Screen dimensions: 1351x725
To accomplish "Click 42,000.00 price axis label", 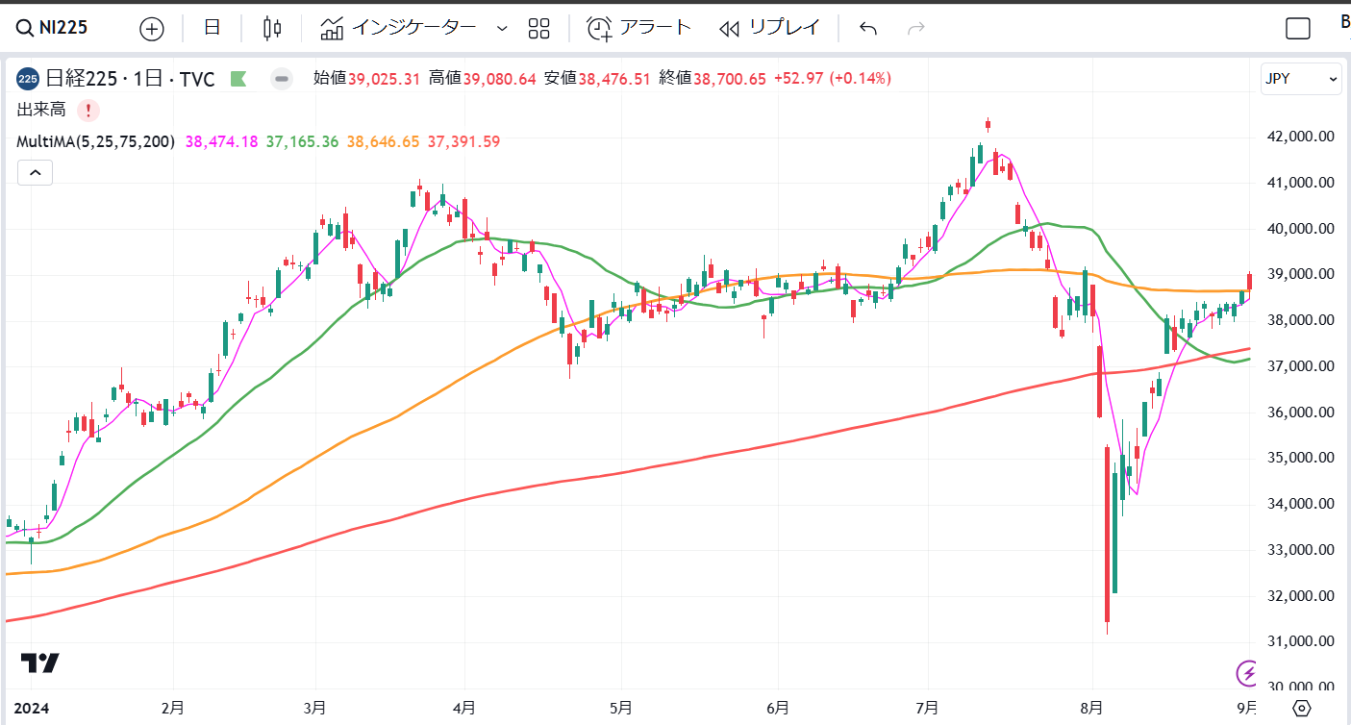I will tap(1302, 137).
